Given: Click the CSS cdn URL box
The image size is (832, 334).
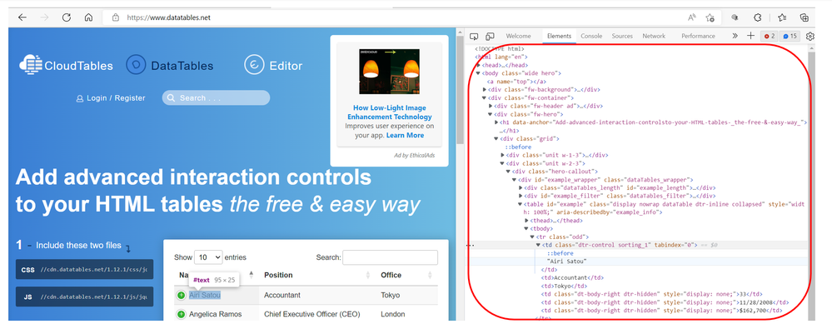Looking at the screenshot, I should (84, 270).
